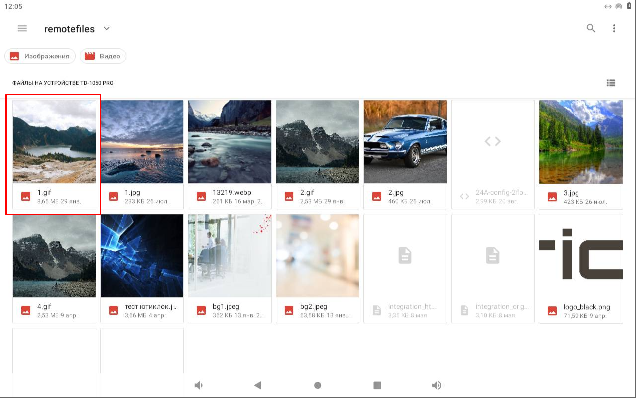This screenshot has height=398, width=636.
Task: Tap the Android back triangle button
Action: click(258, 385)
